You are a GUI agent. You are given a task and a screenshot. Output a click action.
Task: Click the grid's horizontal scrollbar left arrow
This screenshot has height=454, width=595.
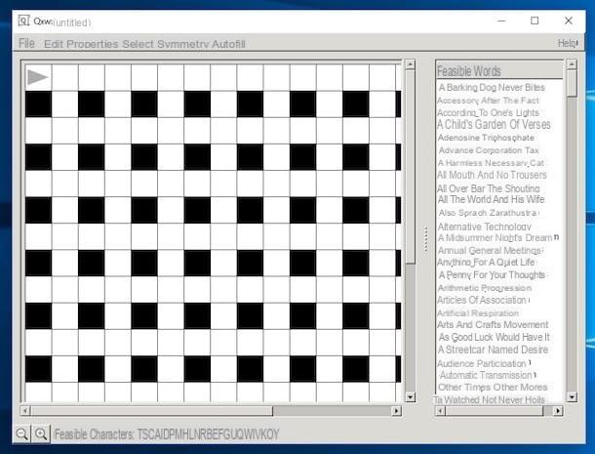coord(25,410)
